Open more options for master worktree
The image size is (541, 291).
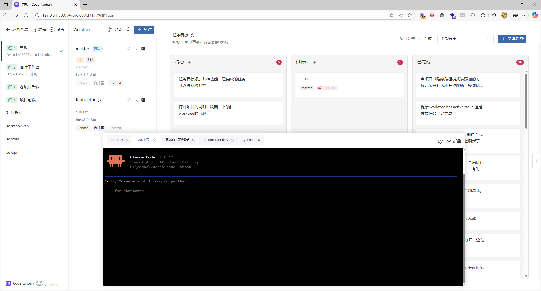[x=149, y=49]
